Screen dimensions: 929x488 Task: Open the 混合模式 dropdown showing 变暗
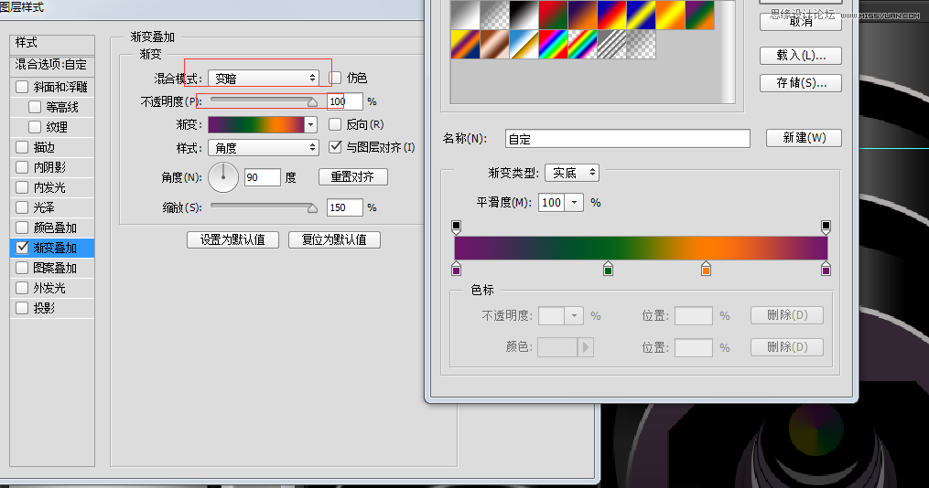point(264,78)
